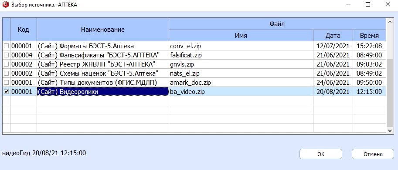Click the Имя column header
398x170 pixels.
coord(241,36)
